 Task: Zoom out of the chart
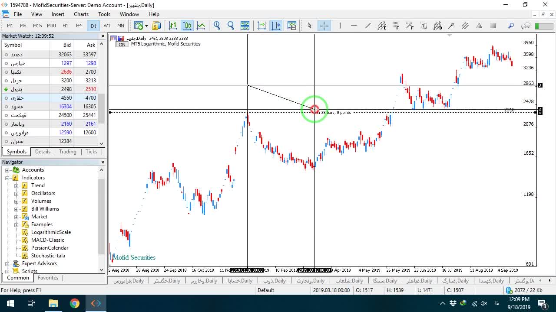pos(231,26)
